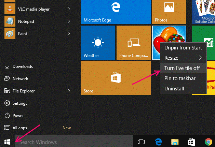Open the Downloads folder
The height and width of the screenshot is (147, 215).
click(19, 67)
